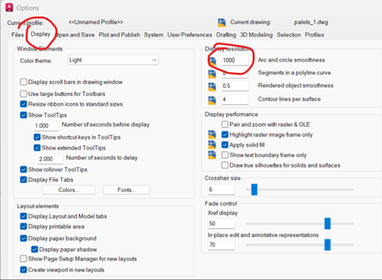382x280 pixels.
Task: Click drawing icon beside Show text boundary frame
Action: tap(212, 155)
